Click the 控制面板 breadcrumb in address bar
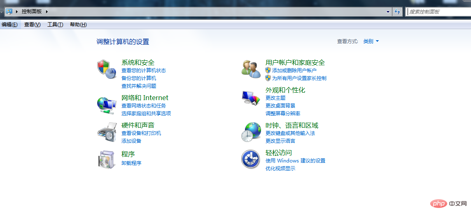 pos(32,11)
